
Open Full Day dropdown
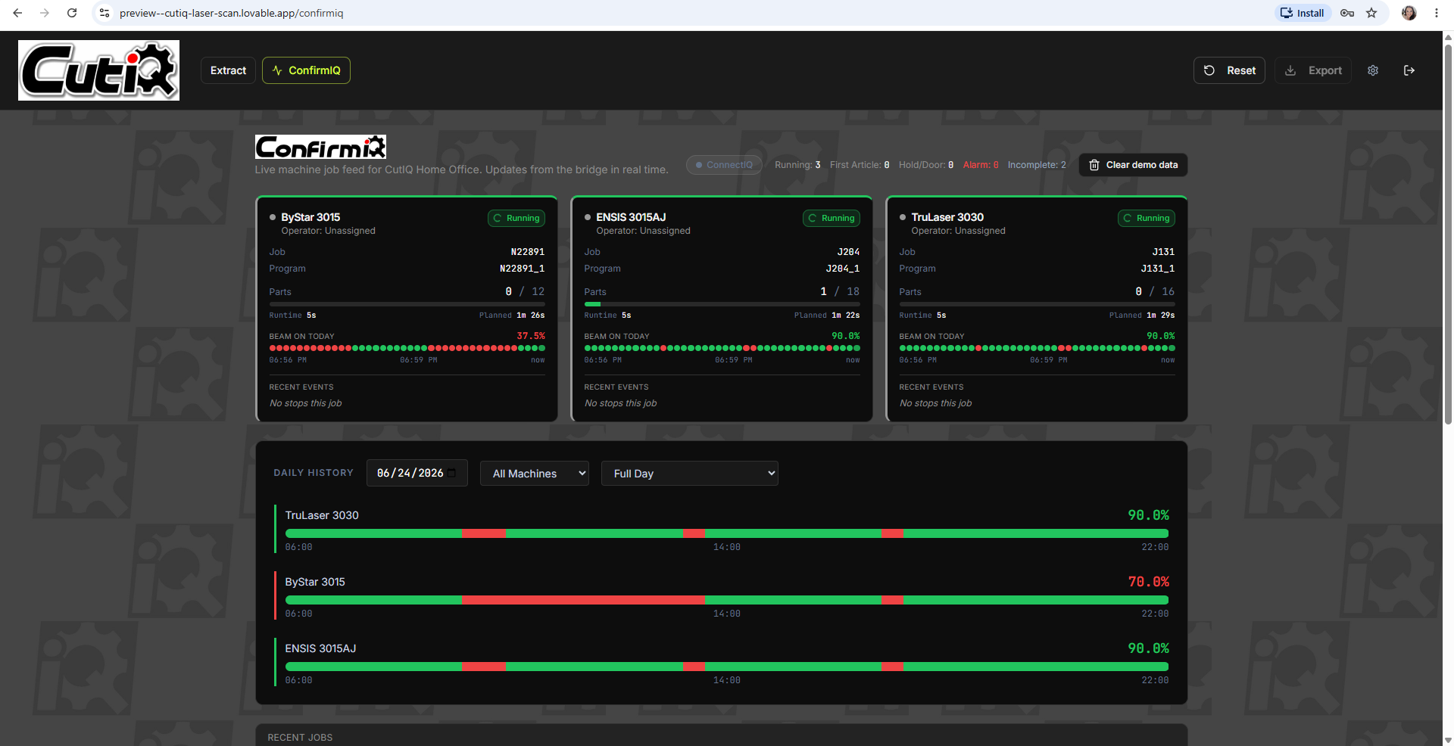(x=690, y=473)
